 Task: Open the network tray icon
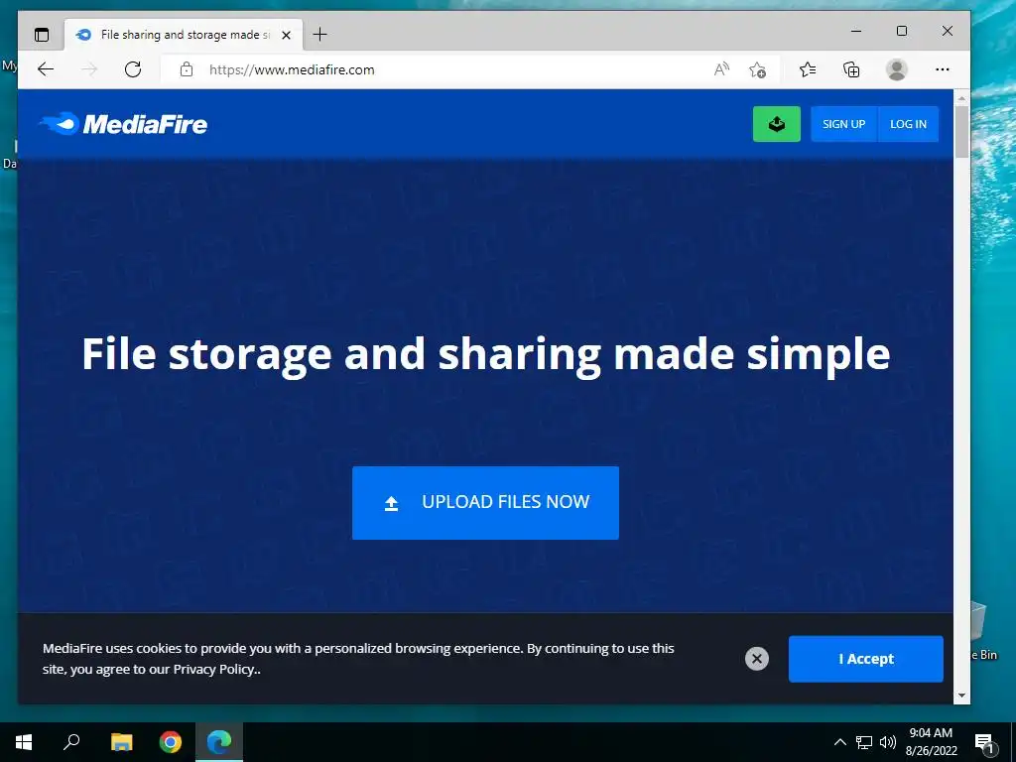coord(864,742)
